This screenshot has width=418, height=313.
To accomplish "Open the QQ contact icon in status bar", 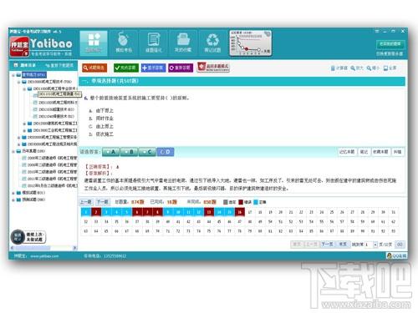I will [x=396, y=255].
